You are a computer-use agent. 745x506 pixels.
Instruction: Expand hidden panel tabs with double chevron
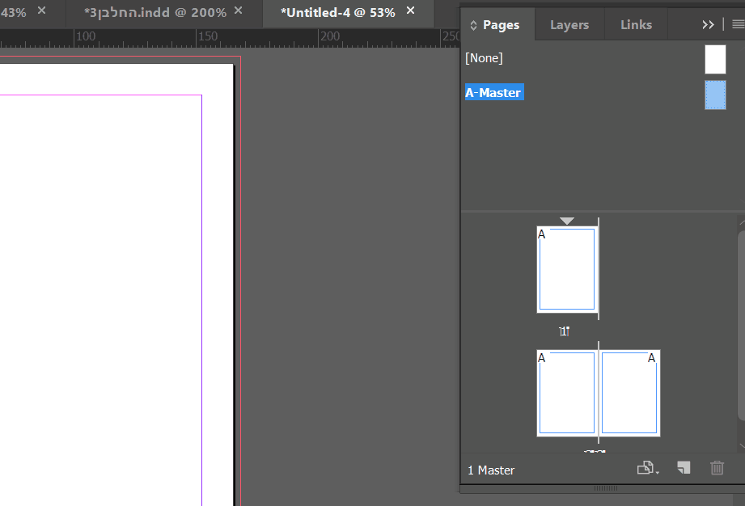pyautogui.click(x=708, y=25)
